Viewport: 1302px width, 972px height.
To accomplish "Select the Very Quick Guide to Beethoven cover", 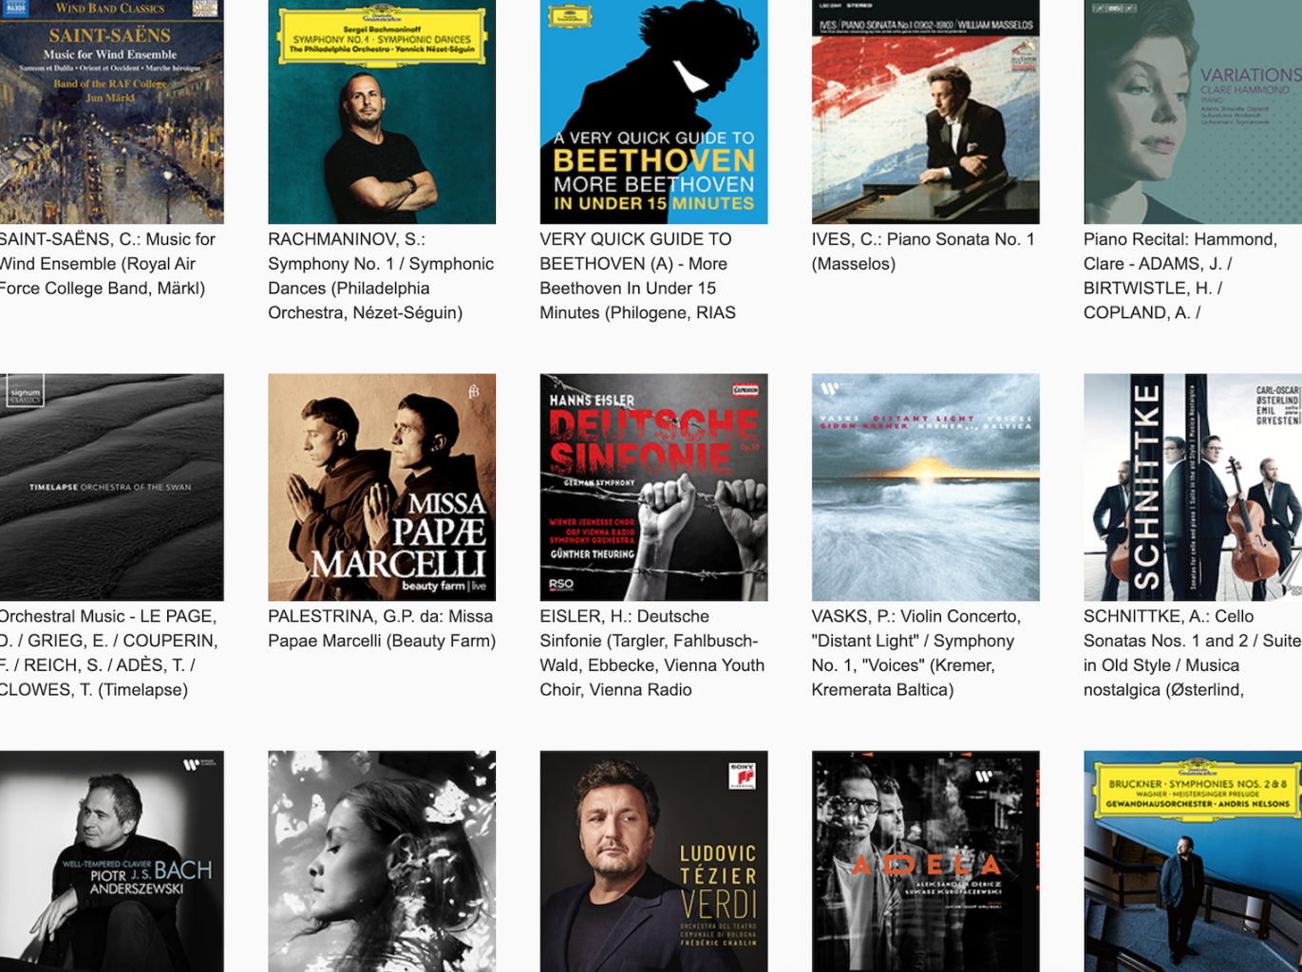I will 652,109.
